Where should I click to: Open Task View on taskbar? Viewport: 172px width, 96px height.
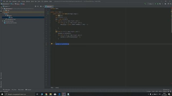pos(37,94)
